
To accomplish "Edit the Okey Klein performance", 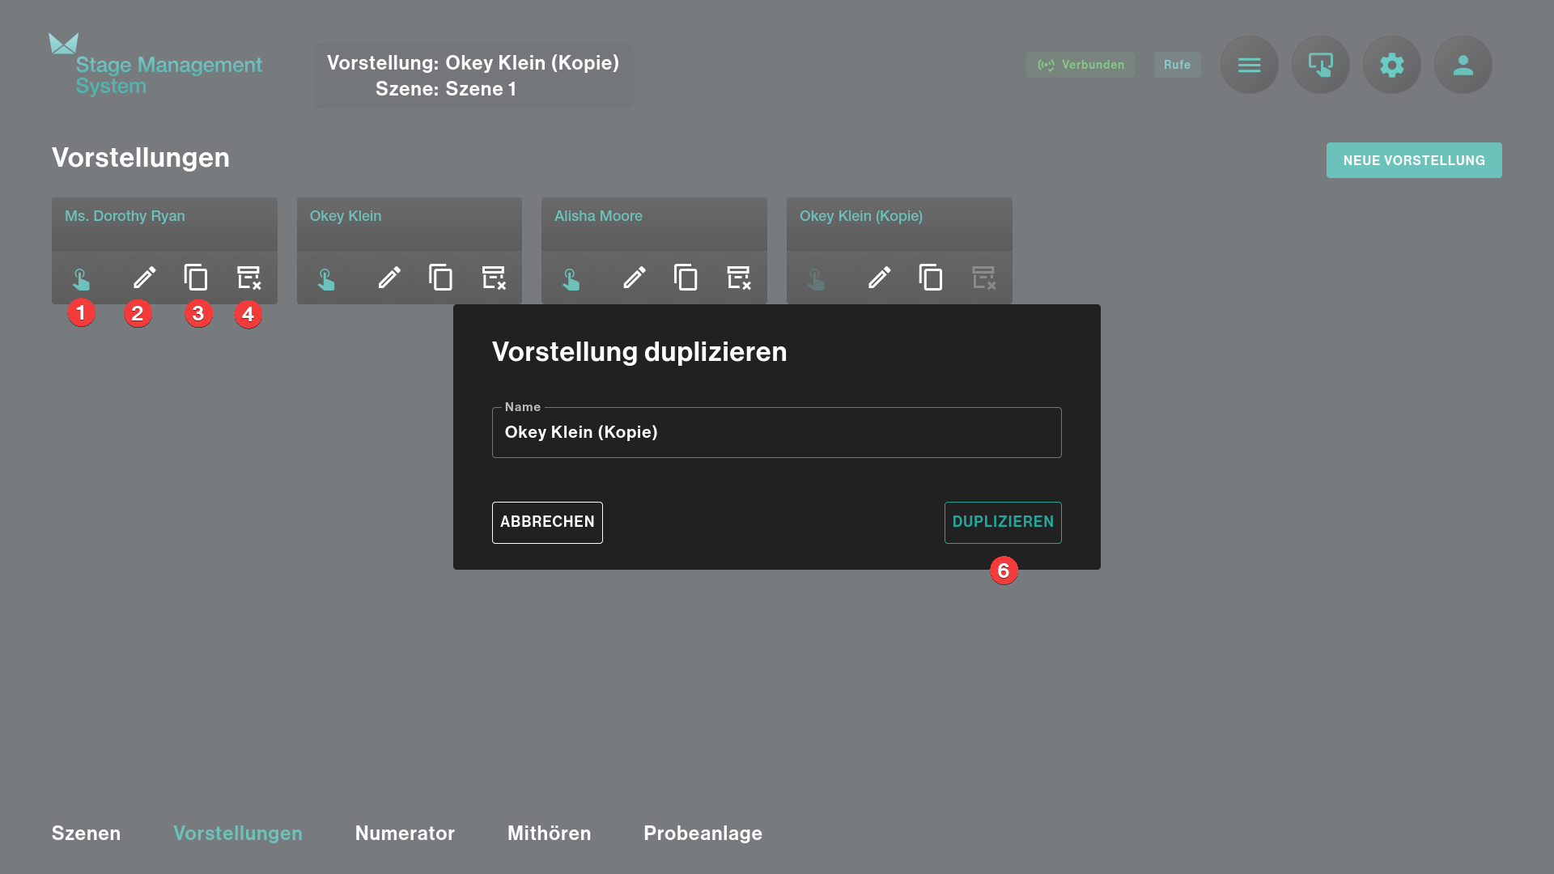I will coord(389,278).
